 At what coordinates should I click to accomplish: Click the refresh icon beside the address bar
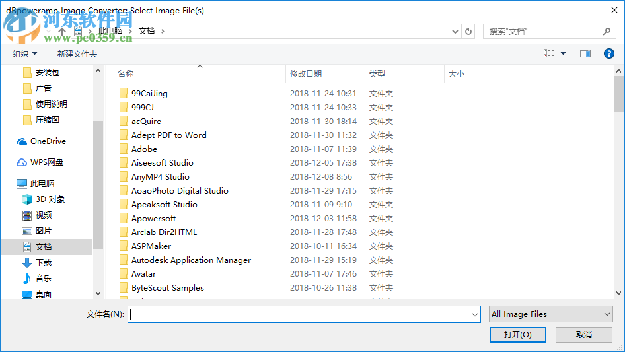pyautogui.click(x=468, y=31)
